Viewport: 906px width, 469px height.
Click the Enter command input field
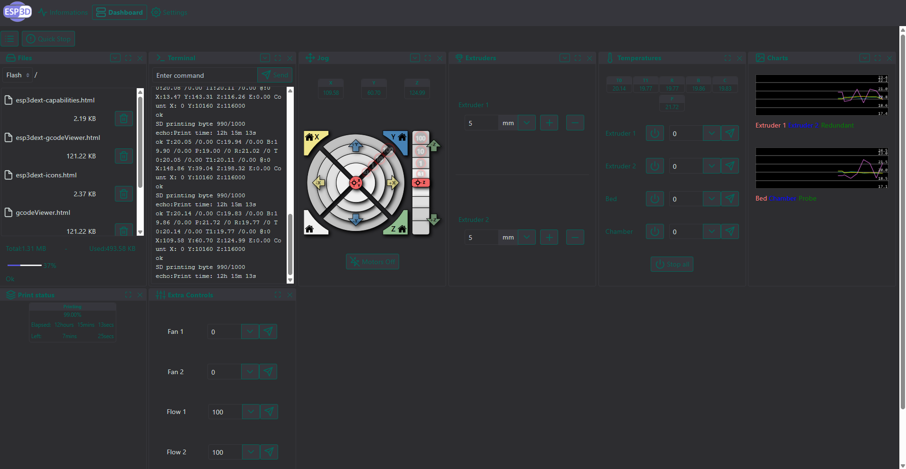(205, 75)
